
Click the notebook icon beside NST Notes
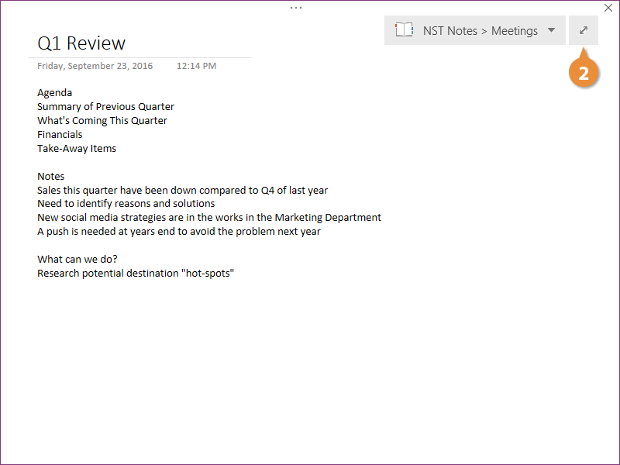pyautogui.click(x=404, y=31)
